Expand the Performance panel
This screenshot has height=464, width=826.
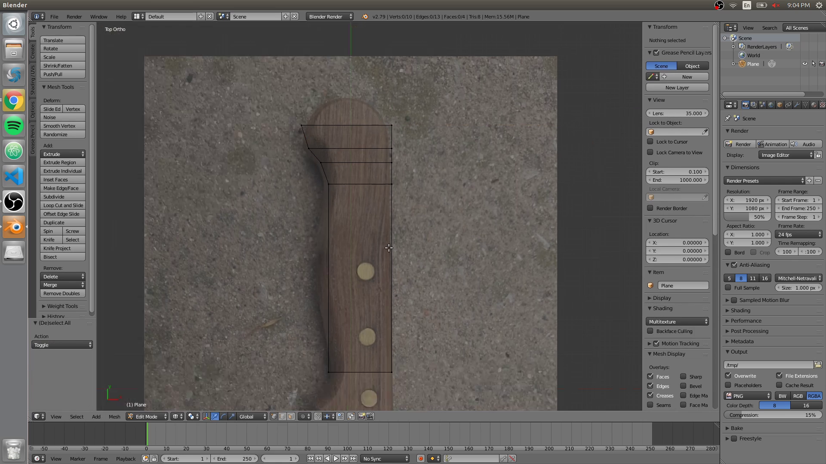pos(746,321)
